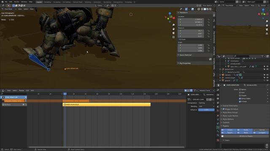
Task: Select the orange action track row
Action: pos(13,101)
